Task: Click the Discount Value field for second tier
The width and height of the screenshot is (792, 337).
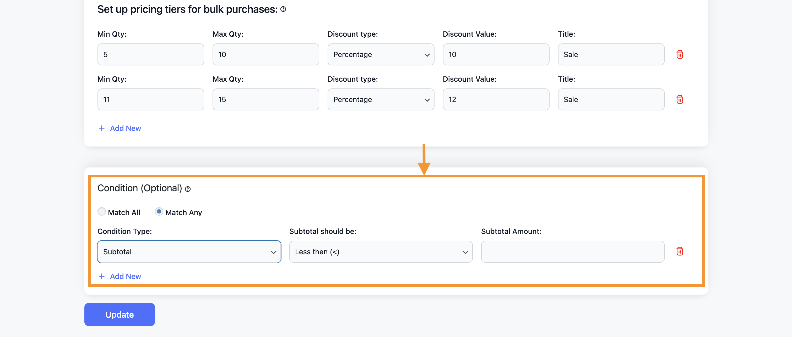Action: pos(496,99)
